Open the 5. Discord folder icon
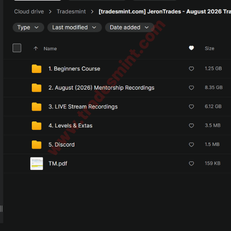This screenshot has width=231, height=231. 36,145
